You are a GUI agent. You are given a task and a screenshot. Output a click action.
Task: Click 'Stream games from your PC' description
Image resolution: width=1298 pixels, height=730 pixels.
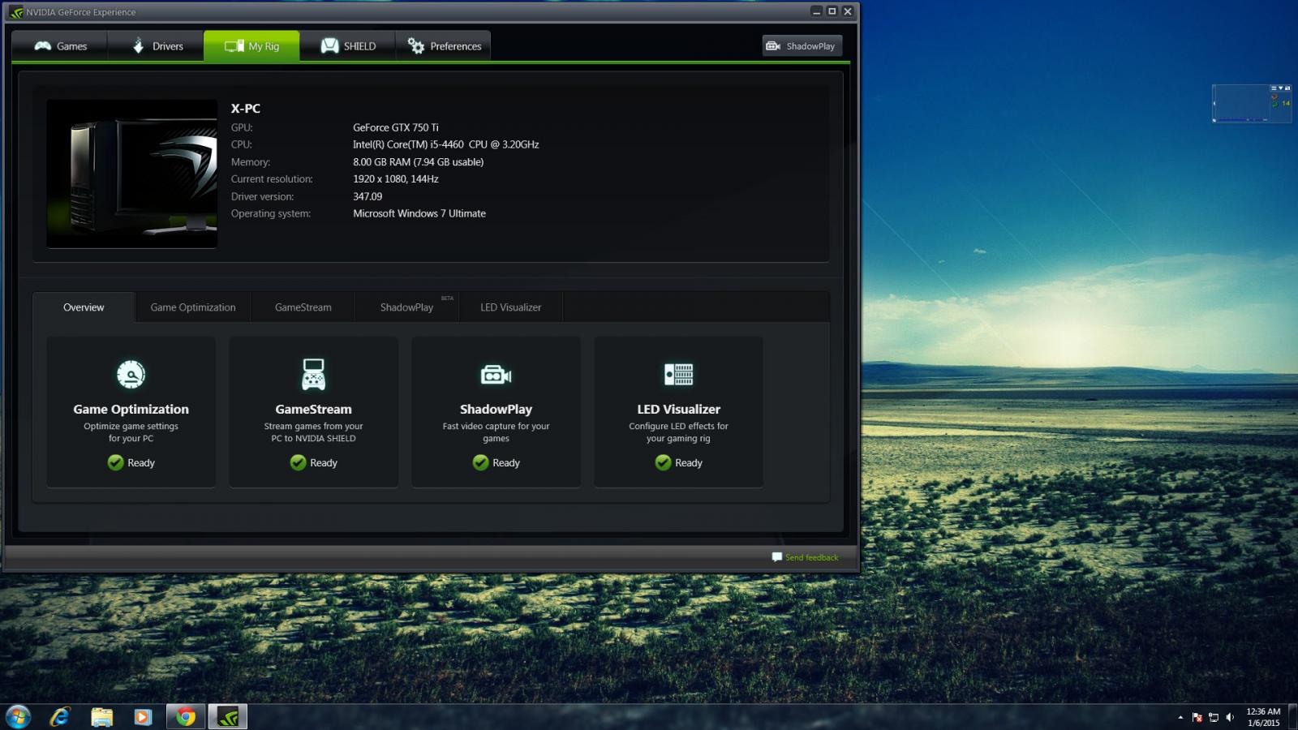tap(313, 432)
